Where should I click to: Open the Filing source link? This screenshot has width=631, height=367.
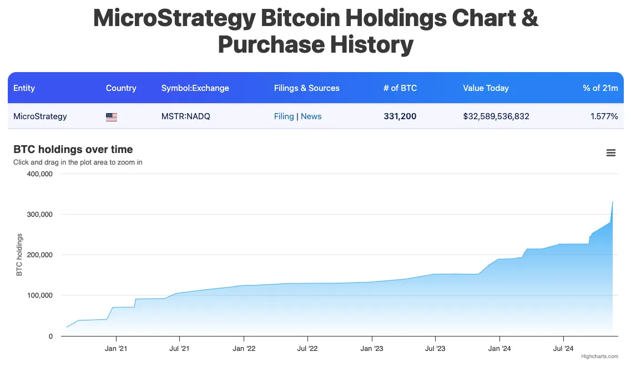(284, 116)
